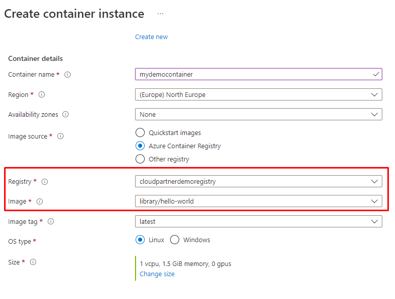Open Registry dropdown showing cloudpartnerdemoregistry
395x299 pixels.
tap(258, 181)
